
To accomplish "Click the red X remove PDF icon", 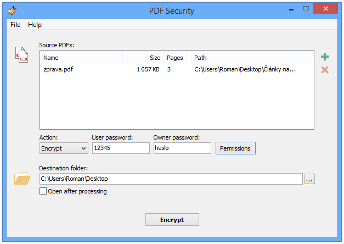I will tap(325, 70).
